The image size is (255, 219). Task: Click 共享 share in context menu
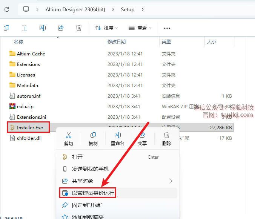pos(142,139)
